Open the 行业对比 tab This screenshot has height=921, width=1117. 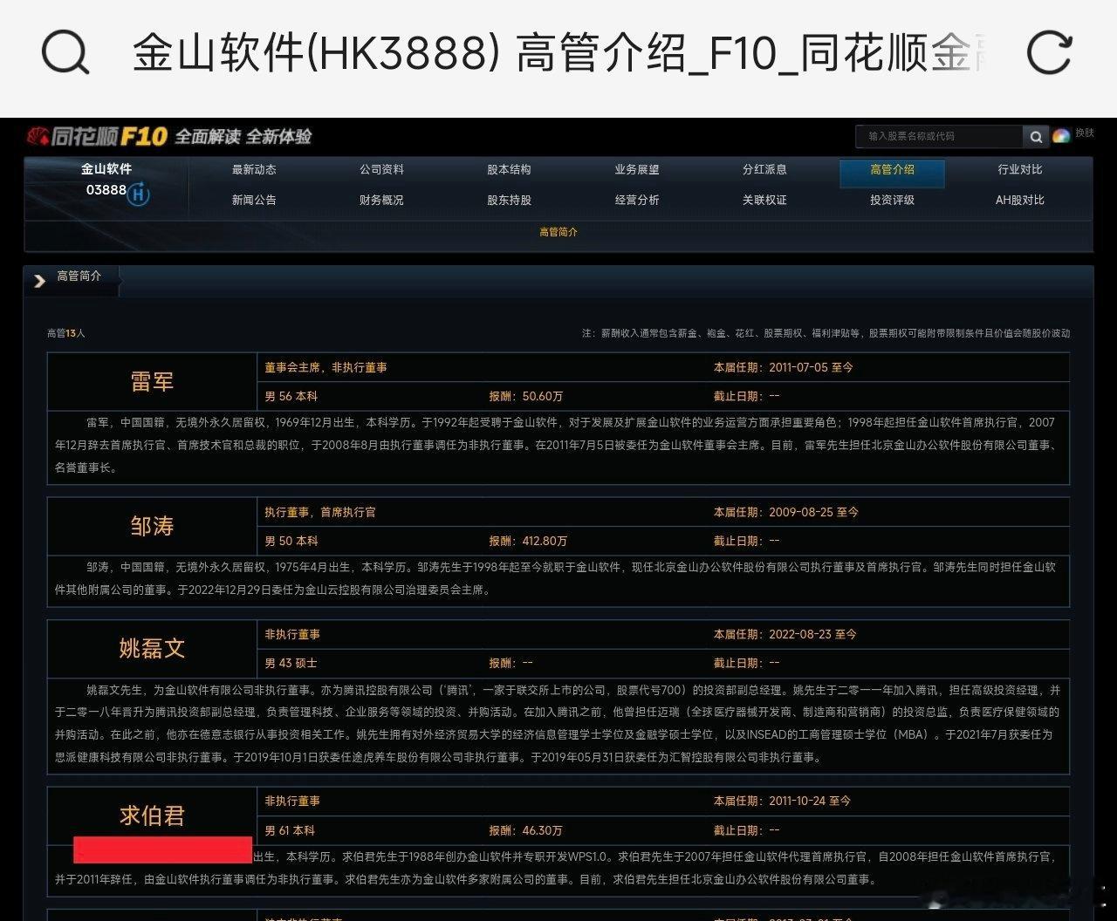point(1019,169)
